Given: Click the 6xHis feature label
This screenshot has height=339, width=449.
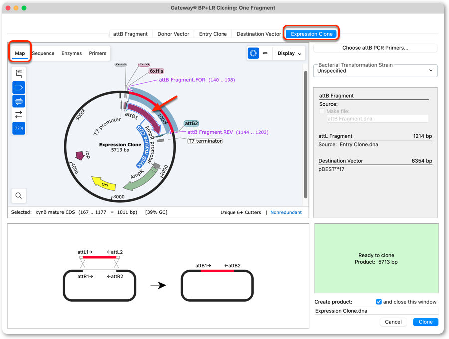Looking at the screenshot, I should [x=156, y=71].
